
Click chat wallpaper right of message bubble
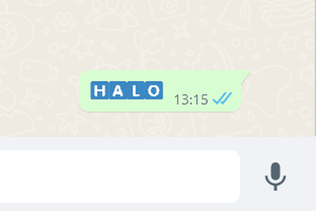(x=282, y=91)
